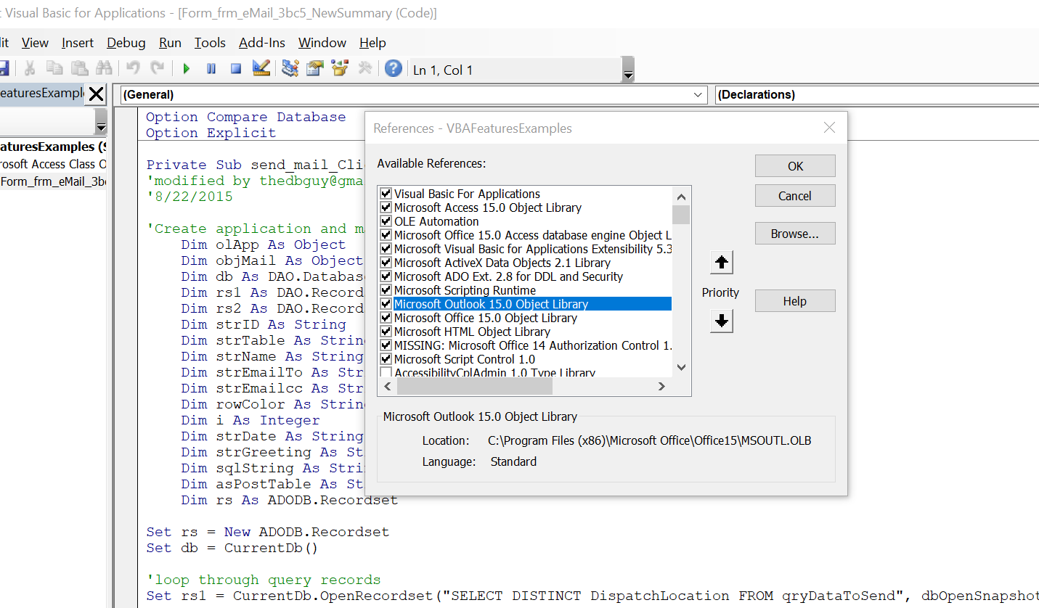Screen dimensions: 1039x608
Task: Click references list scroll-down arrow
Action: coord(681,367)
